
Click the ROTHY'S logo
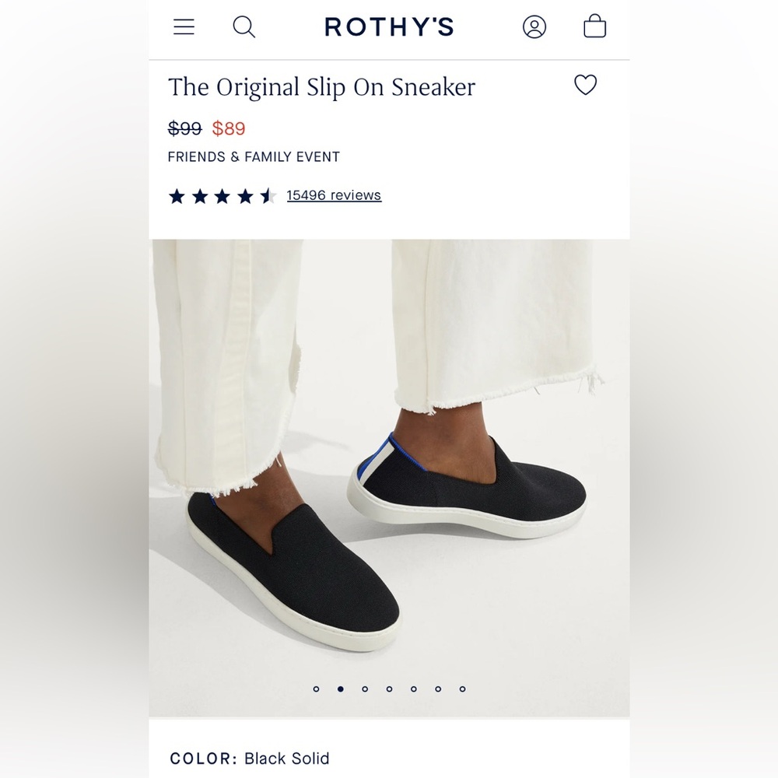pyautogui.click(x=389, y=26)
